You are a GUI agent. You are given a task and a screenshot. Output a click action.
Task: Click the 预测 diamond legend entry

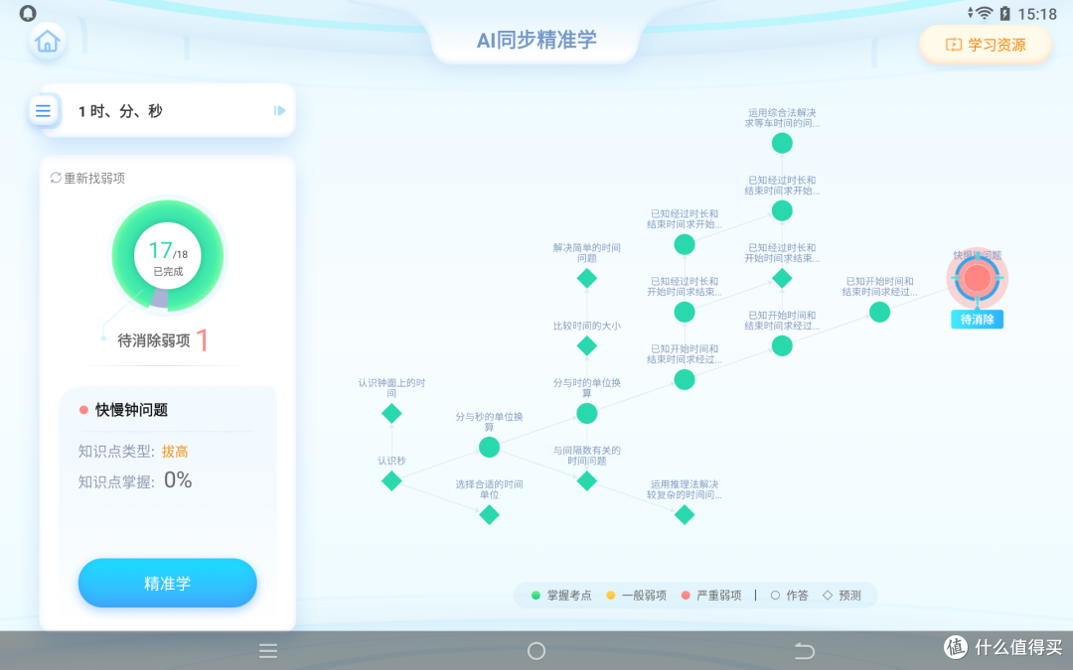(x=842, y=596)
